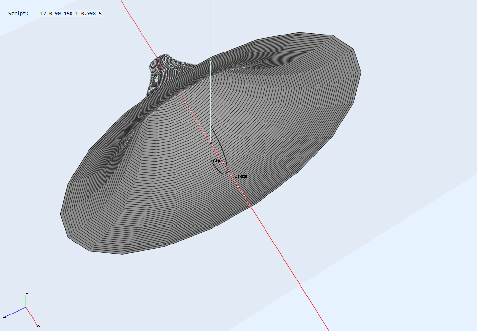This screenshot has width=477, height=331.
Task: Click the Y label on the axis gizmo
Action: click(x=27, y=294)
